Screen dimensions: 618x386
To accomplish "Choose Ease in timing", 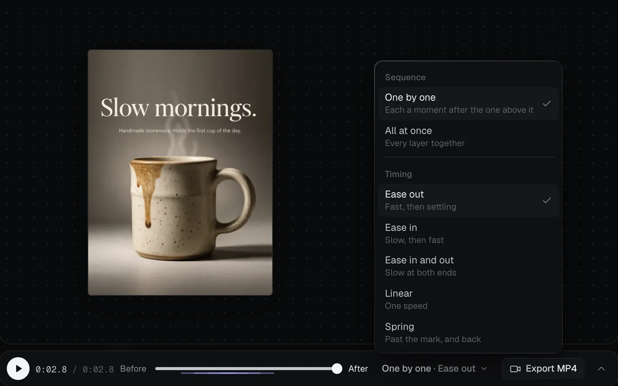I will (x=468, y=234).
